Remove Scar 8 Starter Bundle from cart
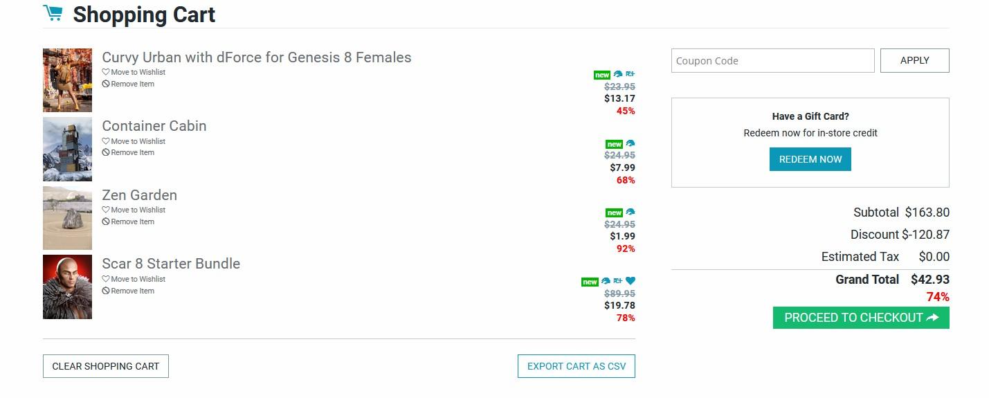 tap(132, 291)
